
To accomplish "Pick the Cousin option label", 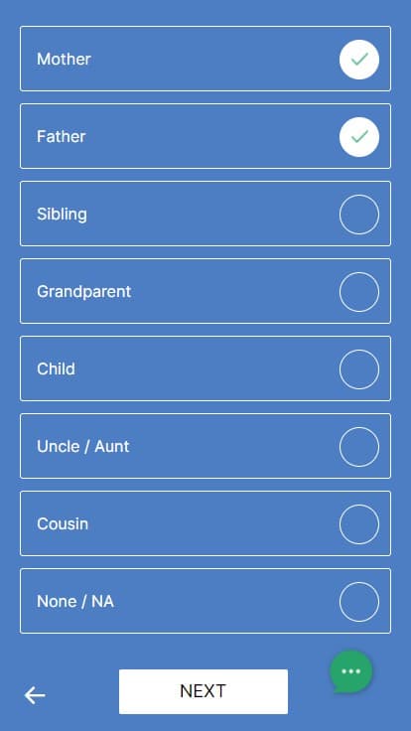I will coord(63,524).
